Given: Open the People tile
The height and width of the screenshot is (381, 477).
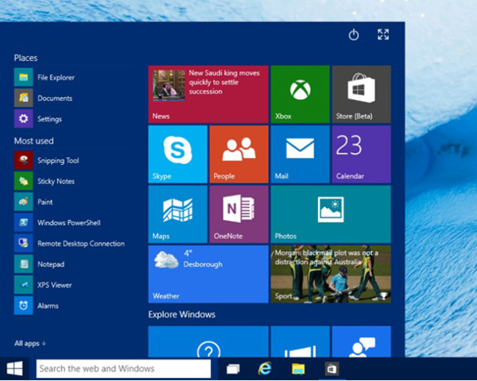Looking at the screenshot, I should pos(238,154).
